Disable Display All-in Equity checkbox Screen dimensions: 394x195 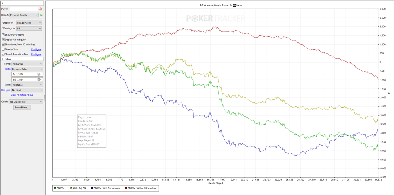(x=3, y=40)
